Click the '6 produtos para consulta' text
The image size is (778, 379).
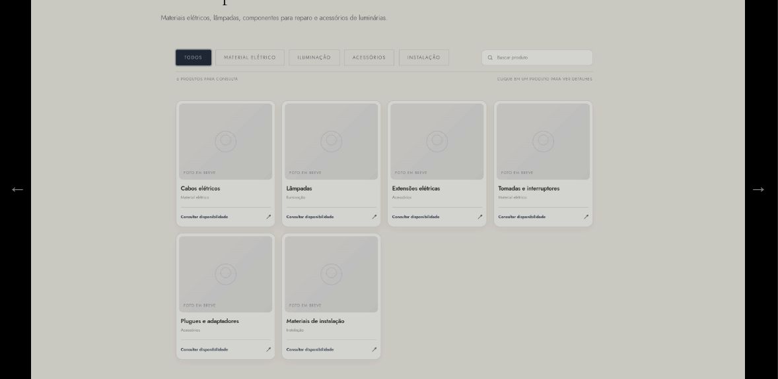click(207, 79)
